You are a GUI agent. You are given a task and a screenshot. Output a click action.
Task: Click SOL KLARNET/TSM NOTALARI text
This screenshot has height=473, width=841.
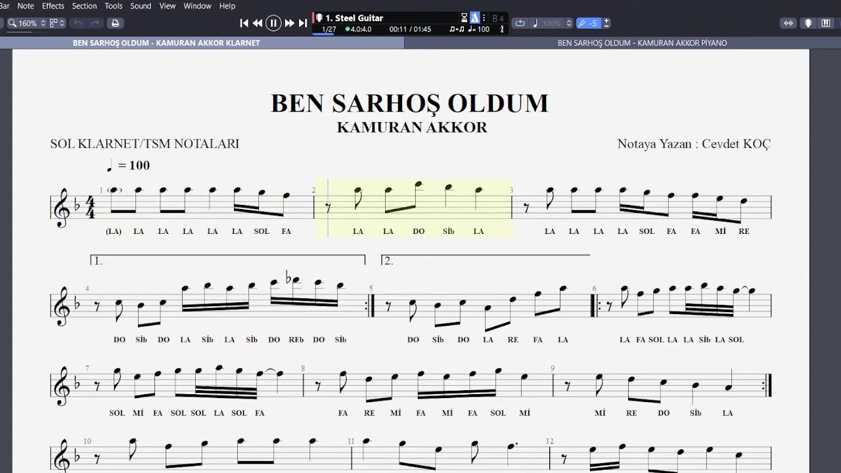pos(145,144)
